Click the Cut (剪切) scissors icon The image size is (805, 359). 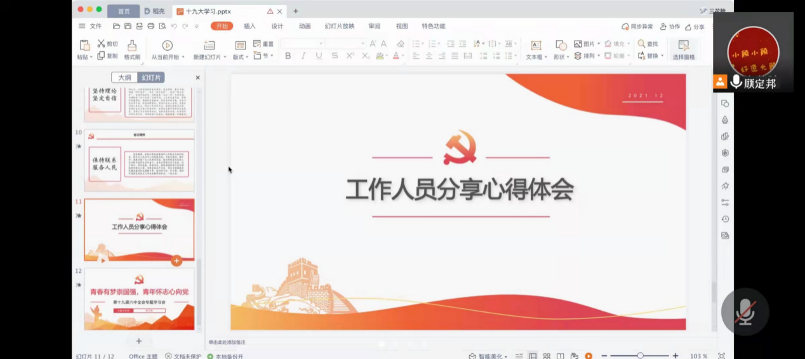click(x=101, y=44)
